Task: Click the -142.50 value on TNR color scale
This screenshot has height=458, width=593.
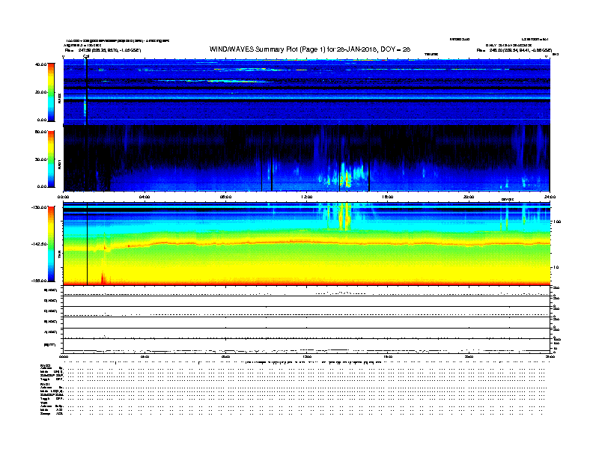Action: (39, 244)
